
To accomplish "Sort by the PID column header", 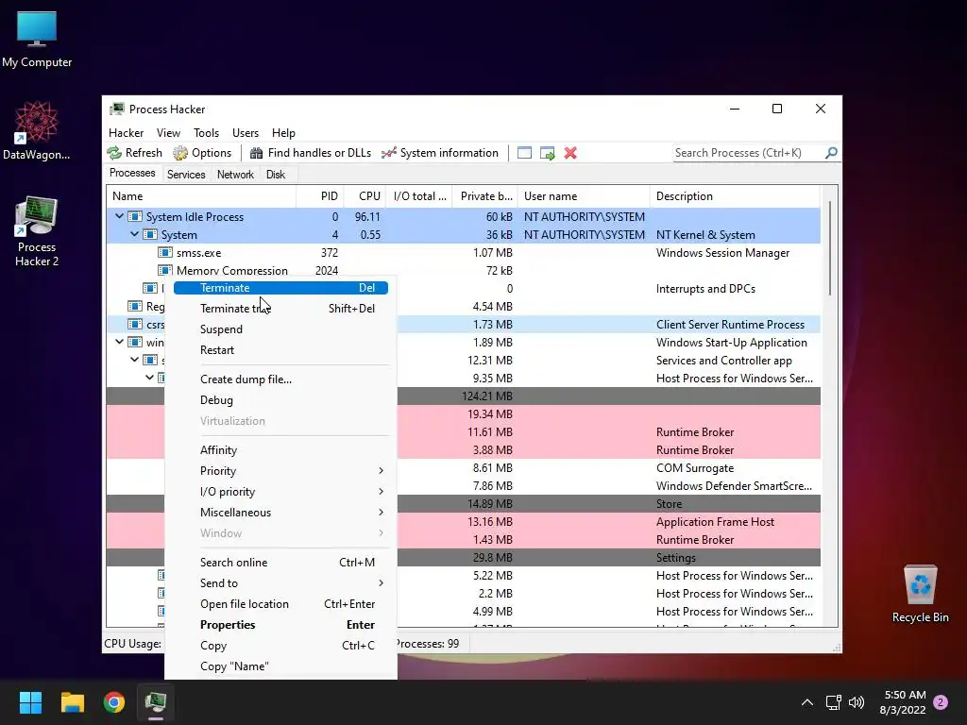I will 319,196.
